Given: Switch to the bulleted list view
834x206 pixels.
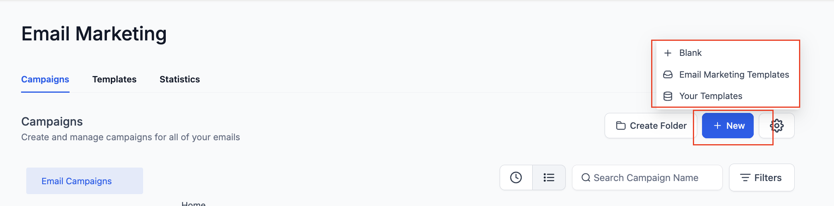Looking at the screenshot, I should pyautogui.click(x=549, y=177).
